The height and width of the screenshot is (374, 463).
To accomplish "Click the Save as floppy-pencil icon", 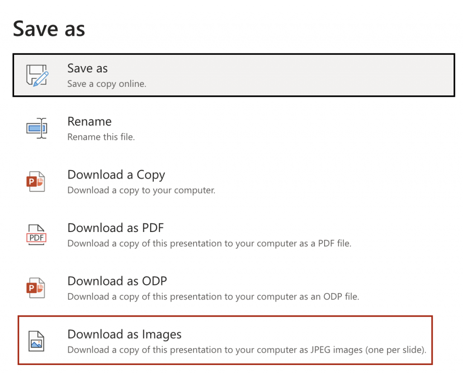I will click(37, 76).
